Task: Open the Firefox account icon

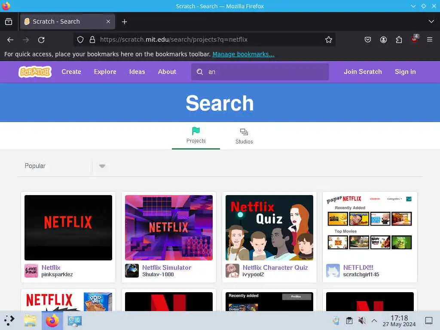Action: point(383,40)
